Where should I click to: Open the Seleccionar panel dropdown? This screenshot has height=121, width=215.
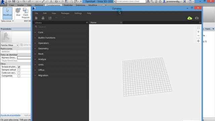7,21
